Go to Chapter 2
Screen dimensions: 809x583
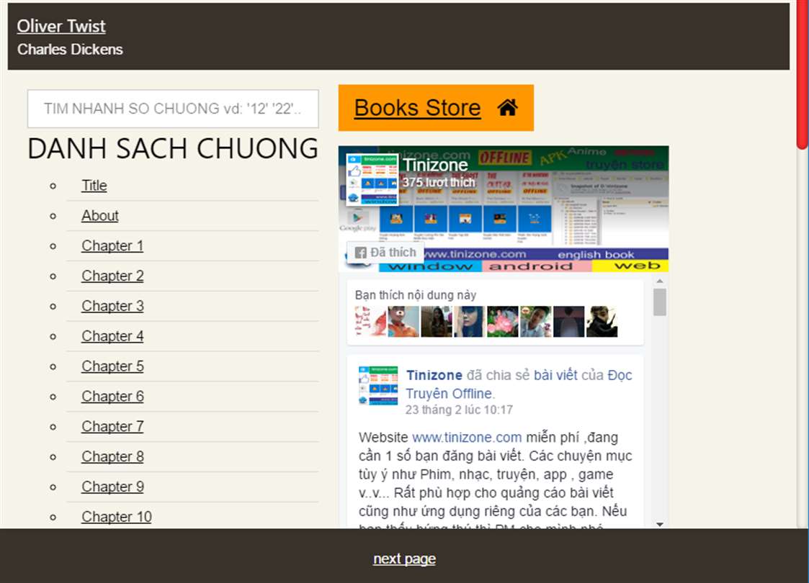pyautogui.click(x=112, y=276)
